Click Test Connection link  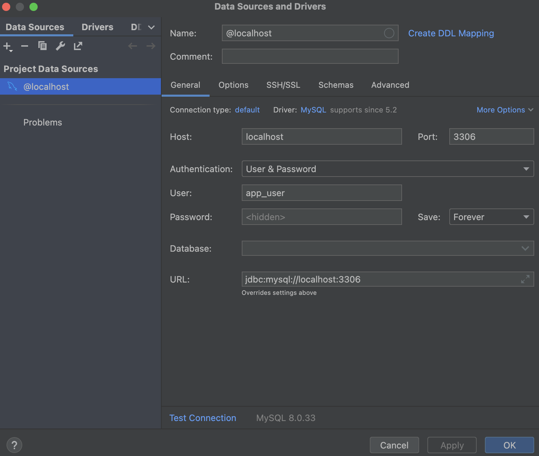click(203, 418)
